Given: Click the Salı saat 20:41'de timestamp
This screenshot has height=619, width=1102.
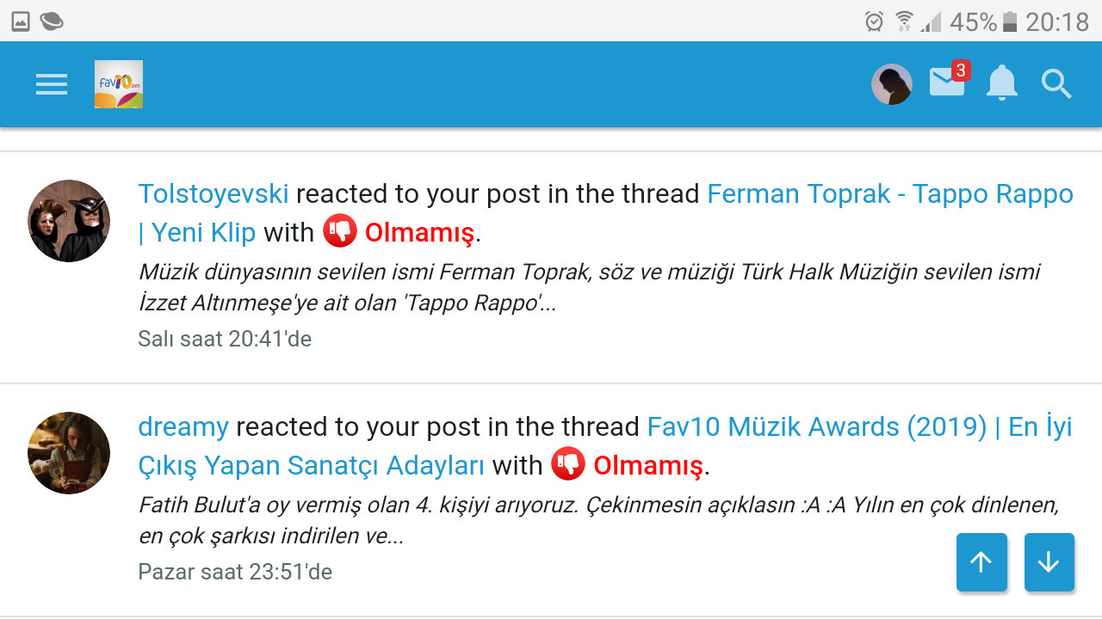Looking at the screenshot, I should coord(225,339).
